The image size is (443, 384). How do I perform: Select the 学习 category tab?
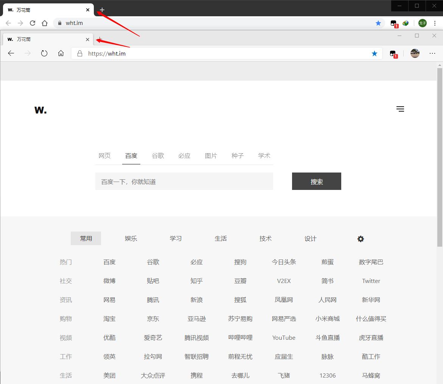tap(176, 238)
